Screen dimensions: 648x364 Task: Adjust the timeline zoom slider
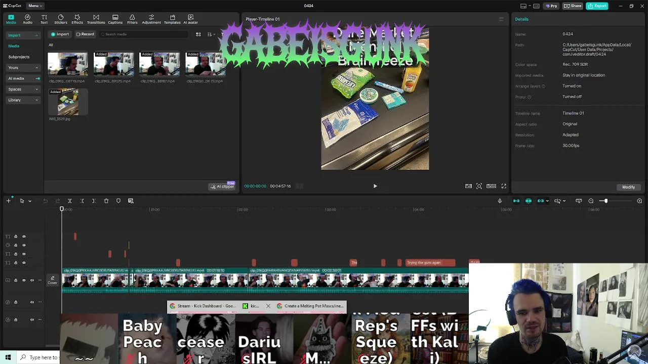pos(606,201)
